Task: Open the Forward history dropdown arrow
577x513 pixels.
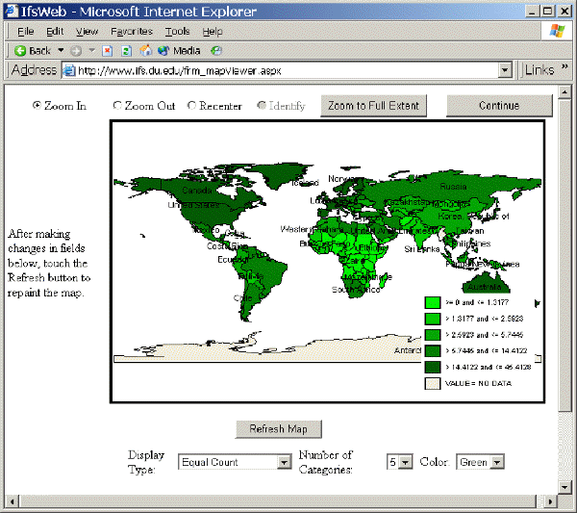Action: pos(92,50)
